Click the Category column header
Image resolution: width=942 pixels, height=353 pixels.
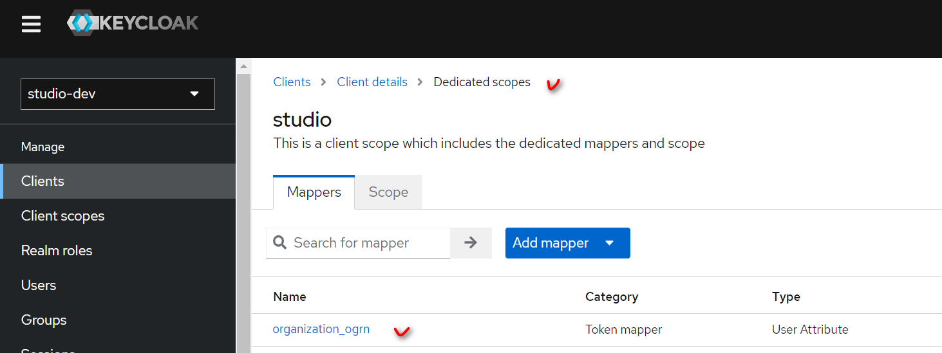(x=611, y=296)
